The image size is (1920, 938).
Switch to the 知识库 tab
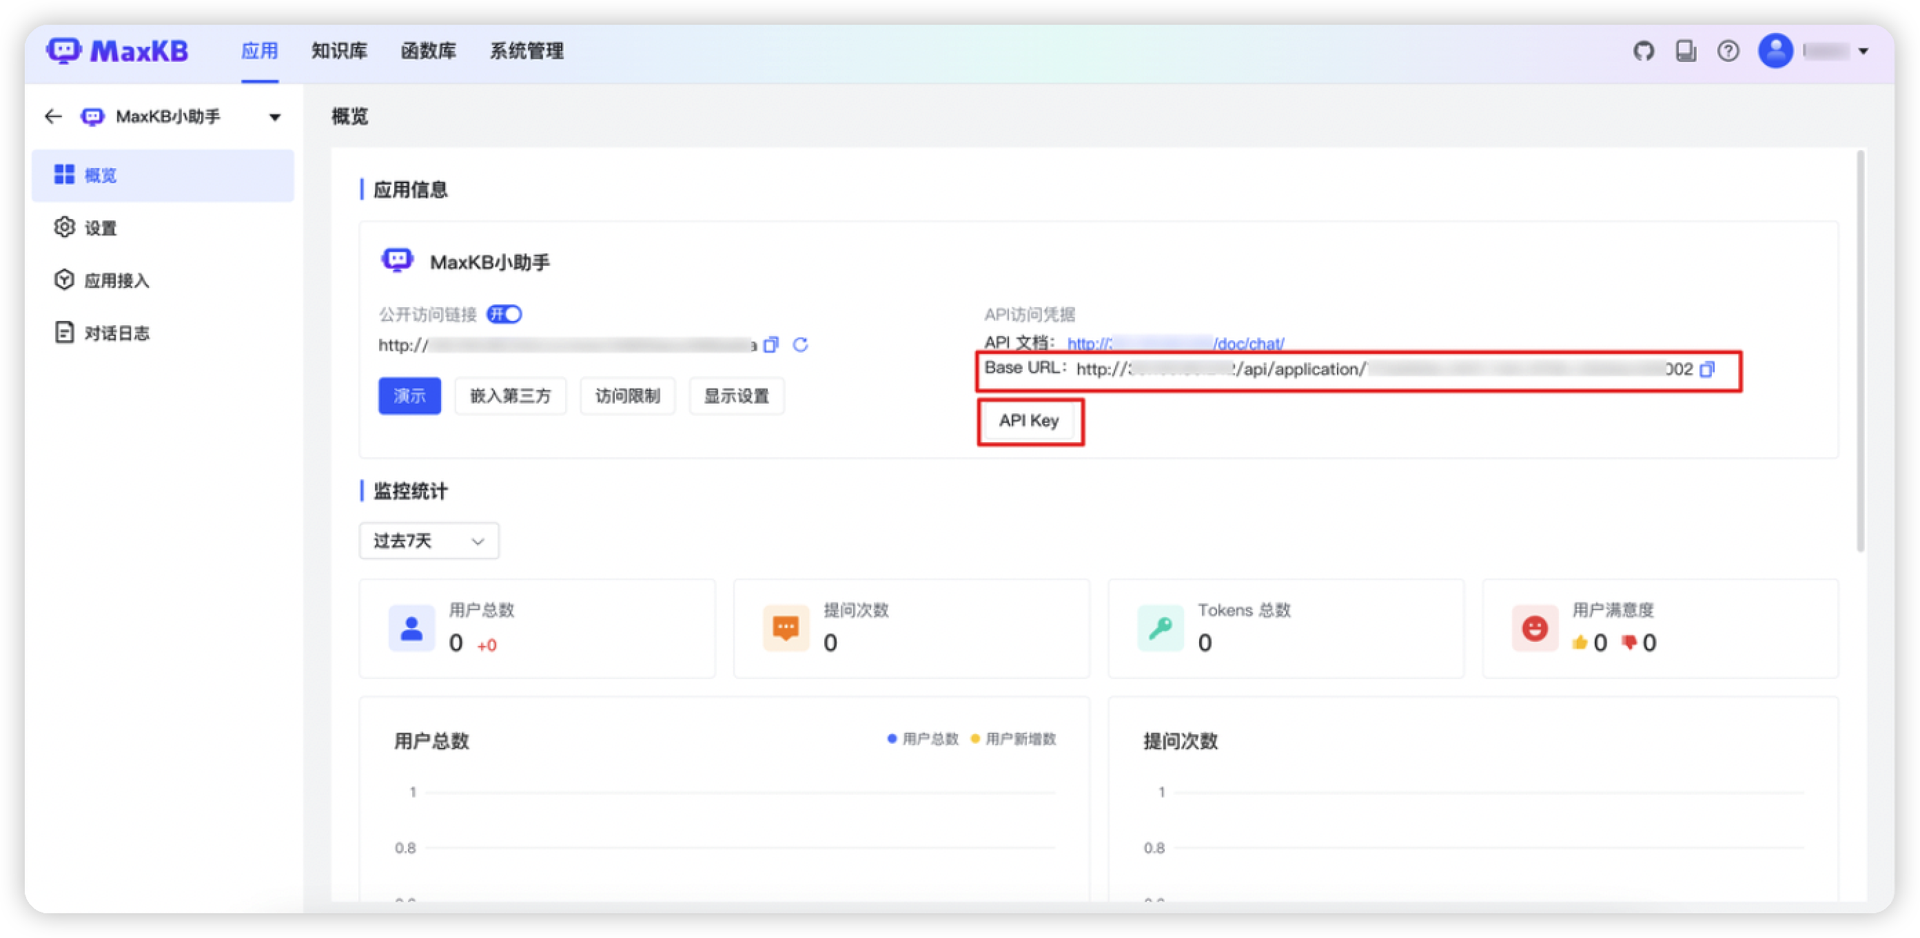click(339, 51)
